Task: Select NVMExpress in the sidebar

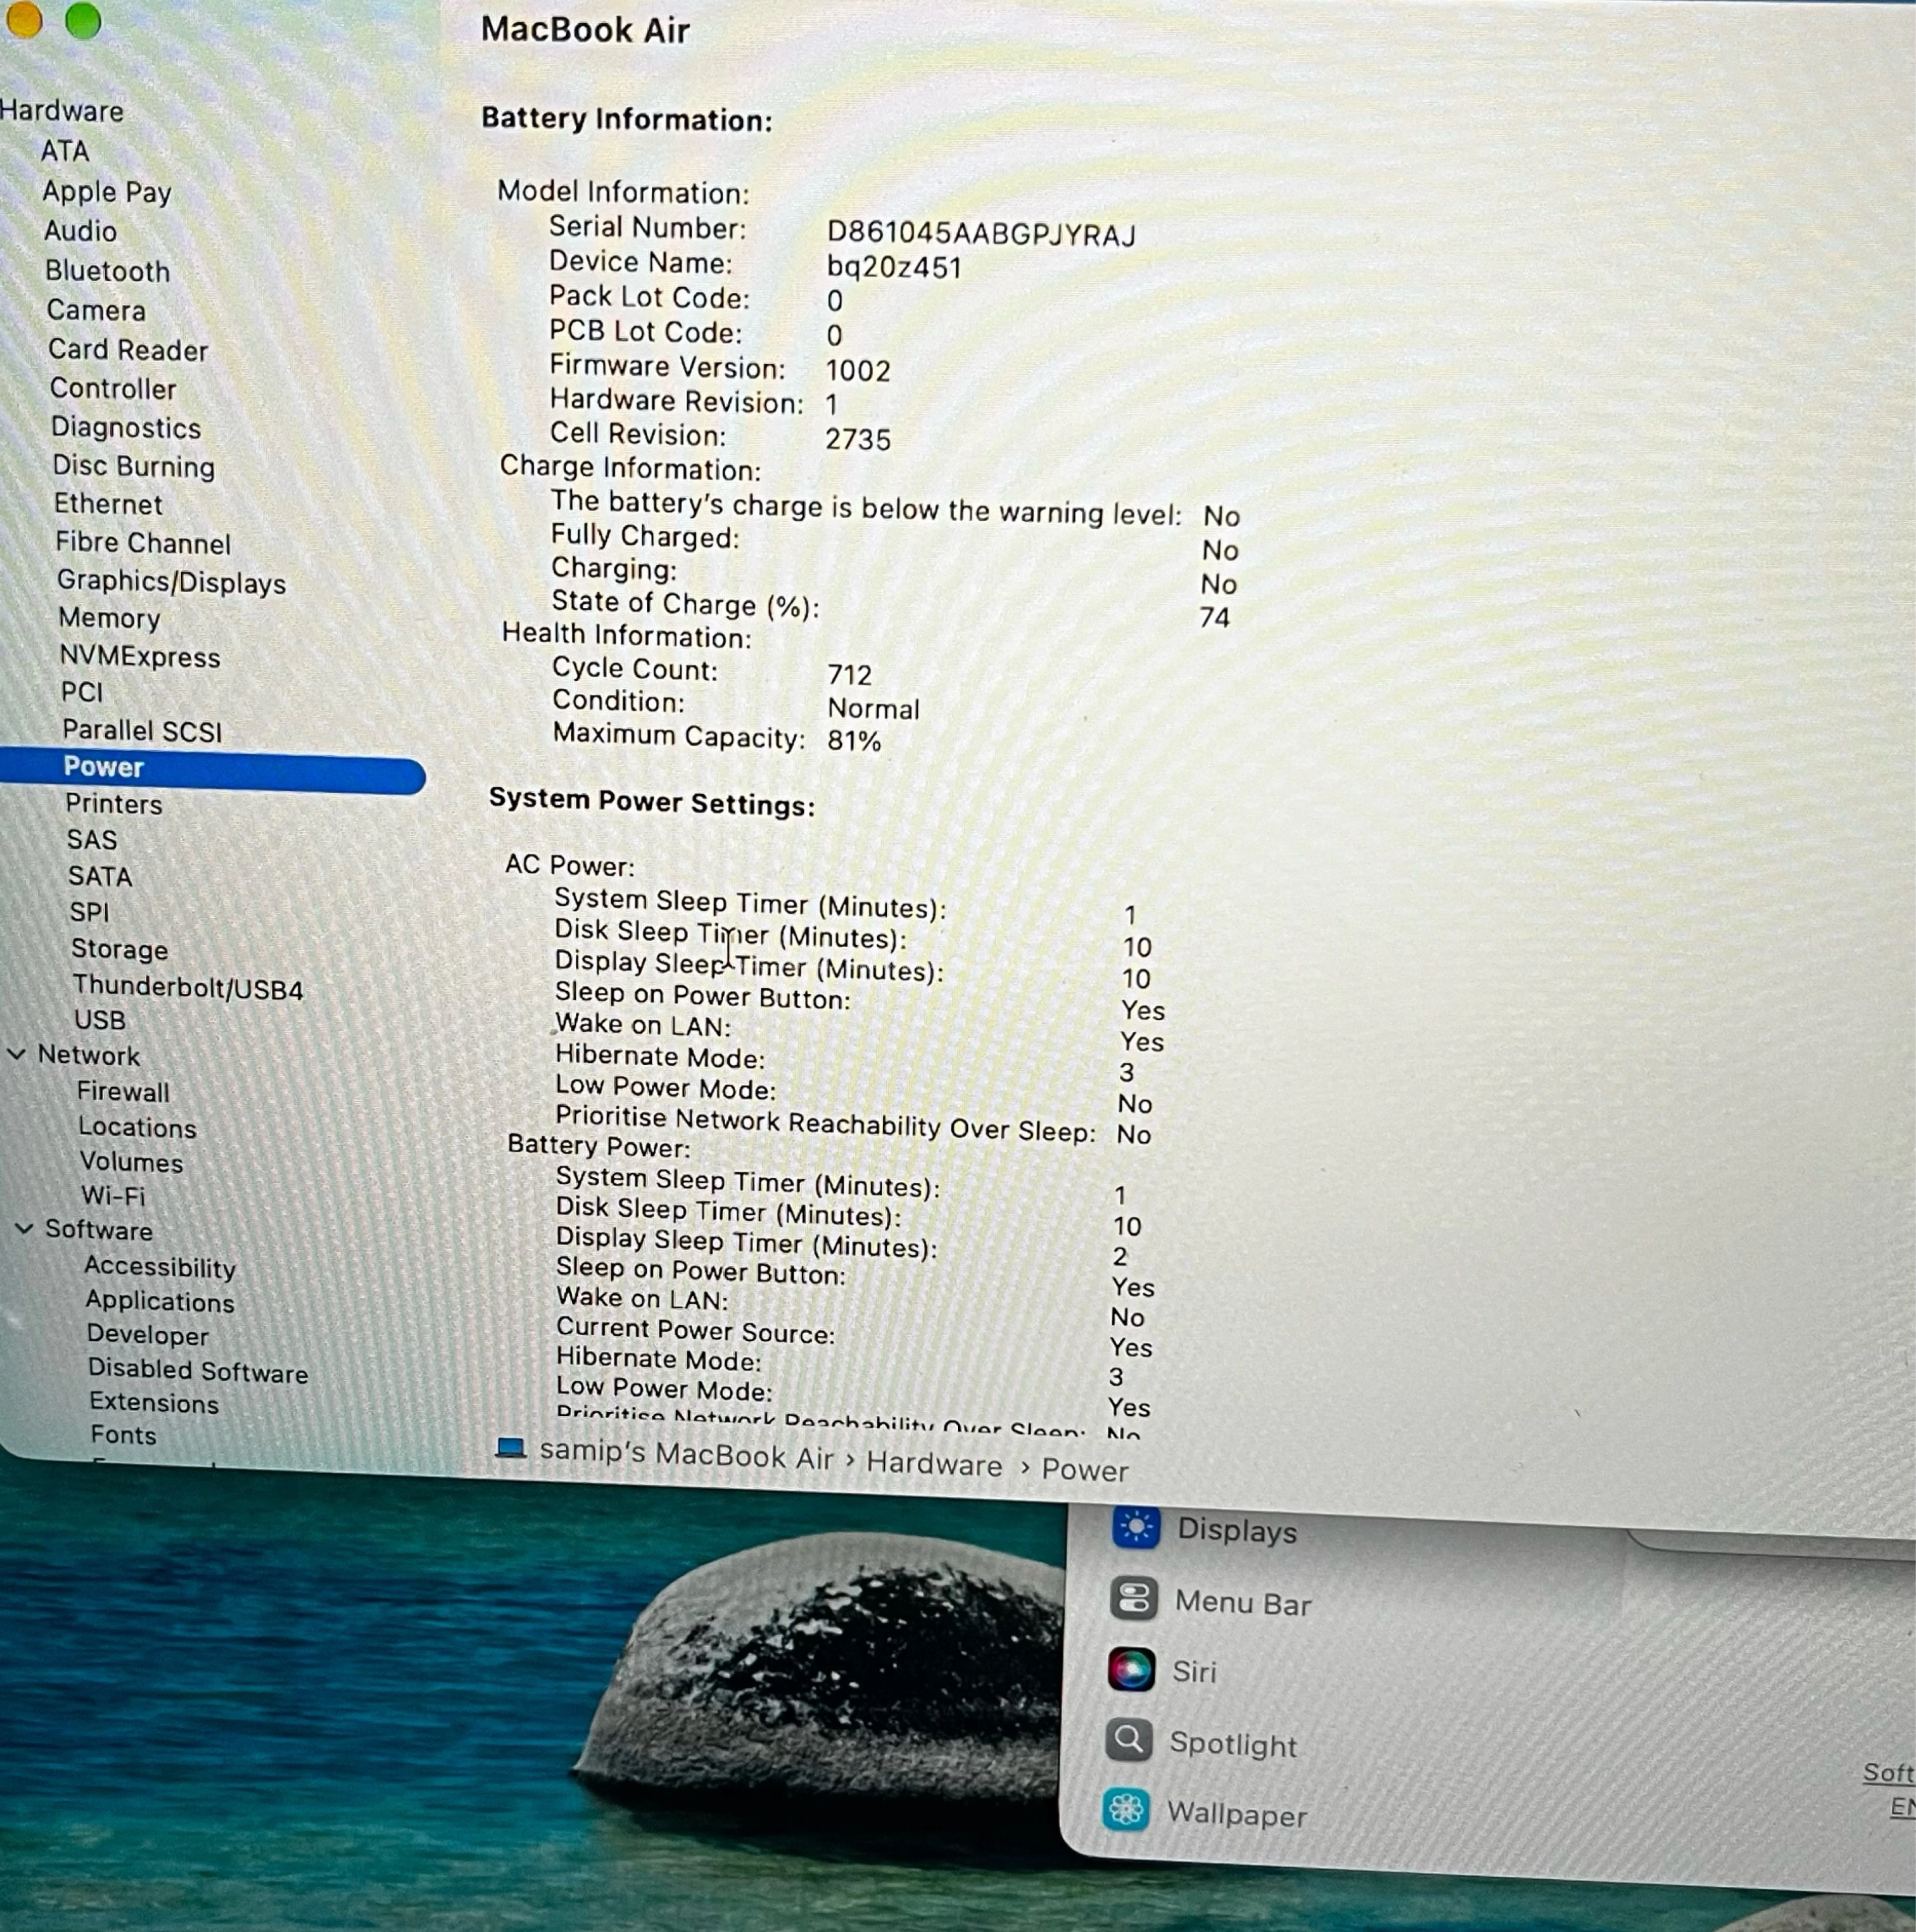Action: pyautogui.click(x=140, y=657)
